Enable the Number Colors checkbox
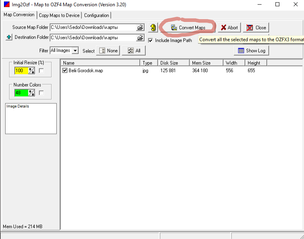 [x=41, y=93]
